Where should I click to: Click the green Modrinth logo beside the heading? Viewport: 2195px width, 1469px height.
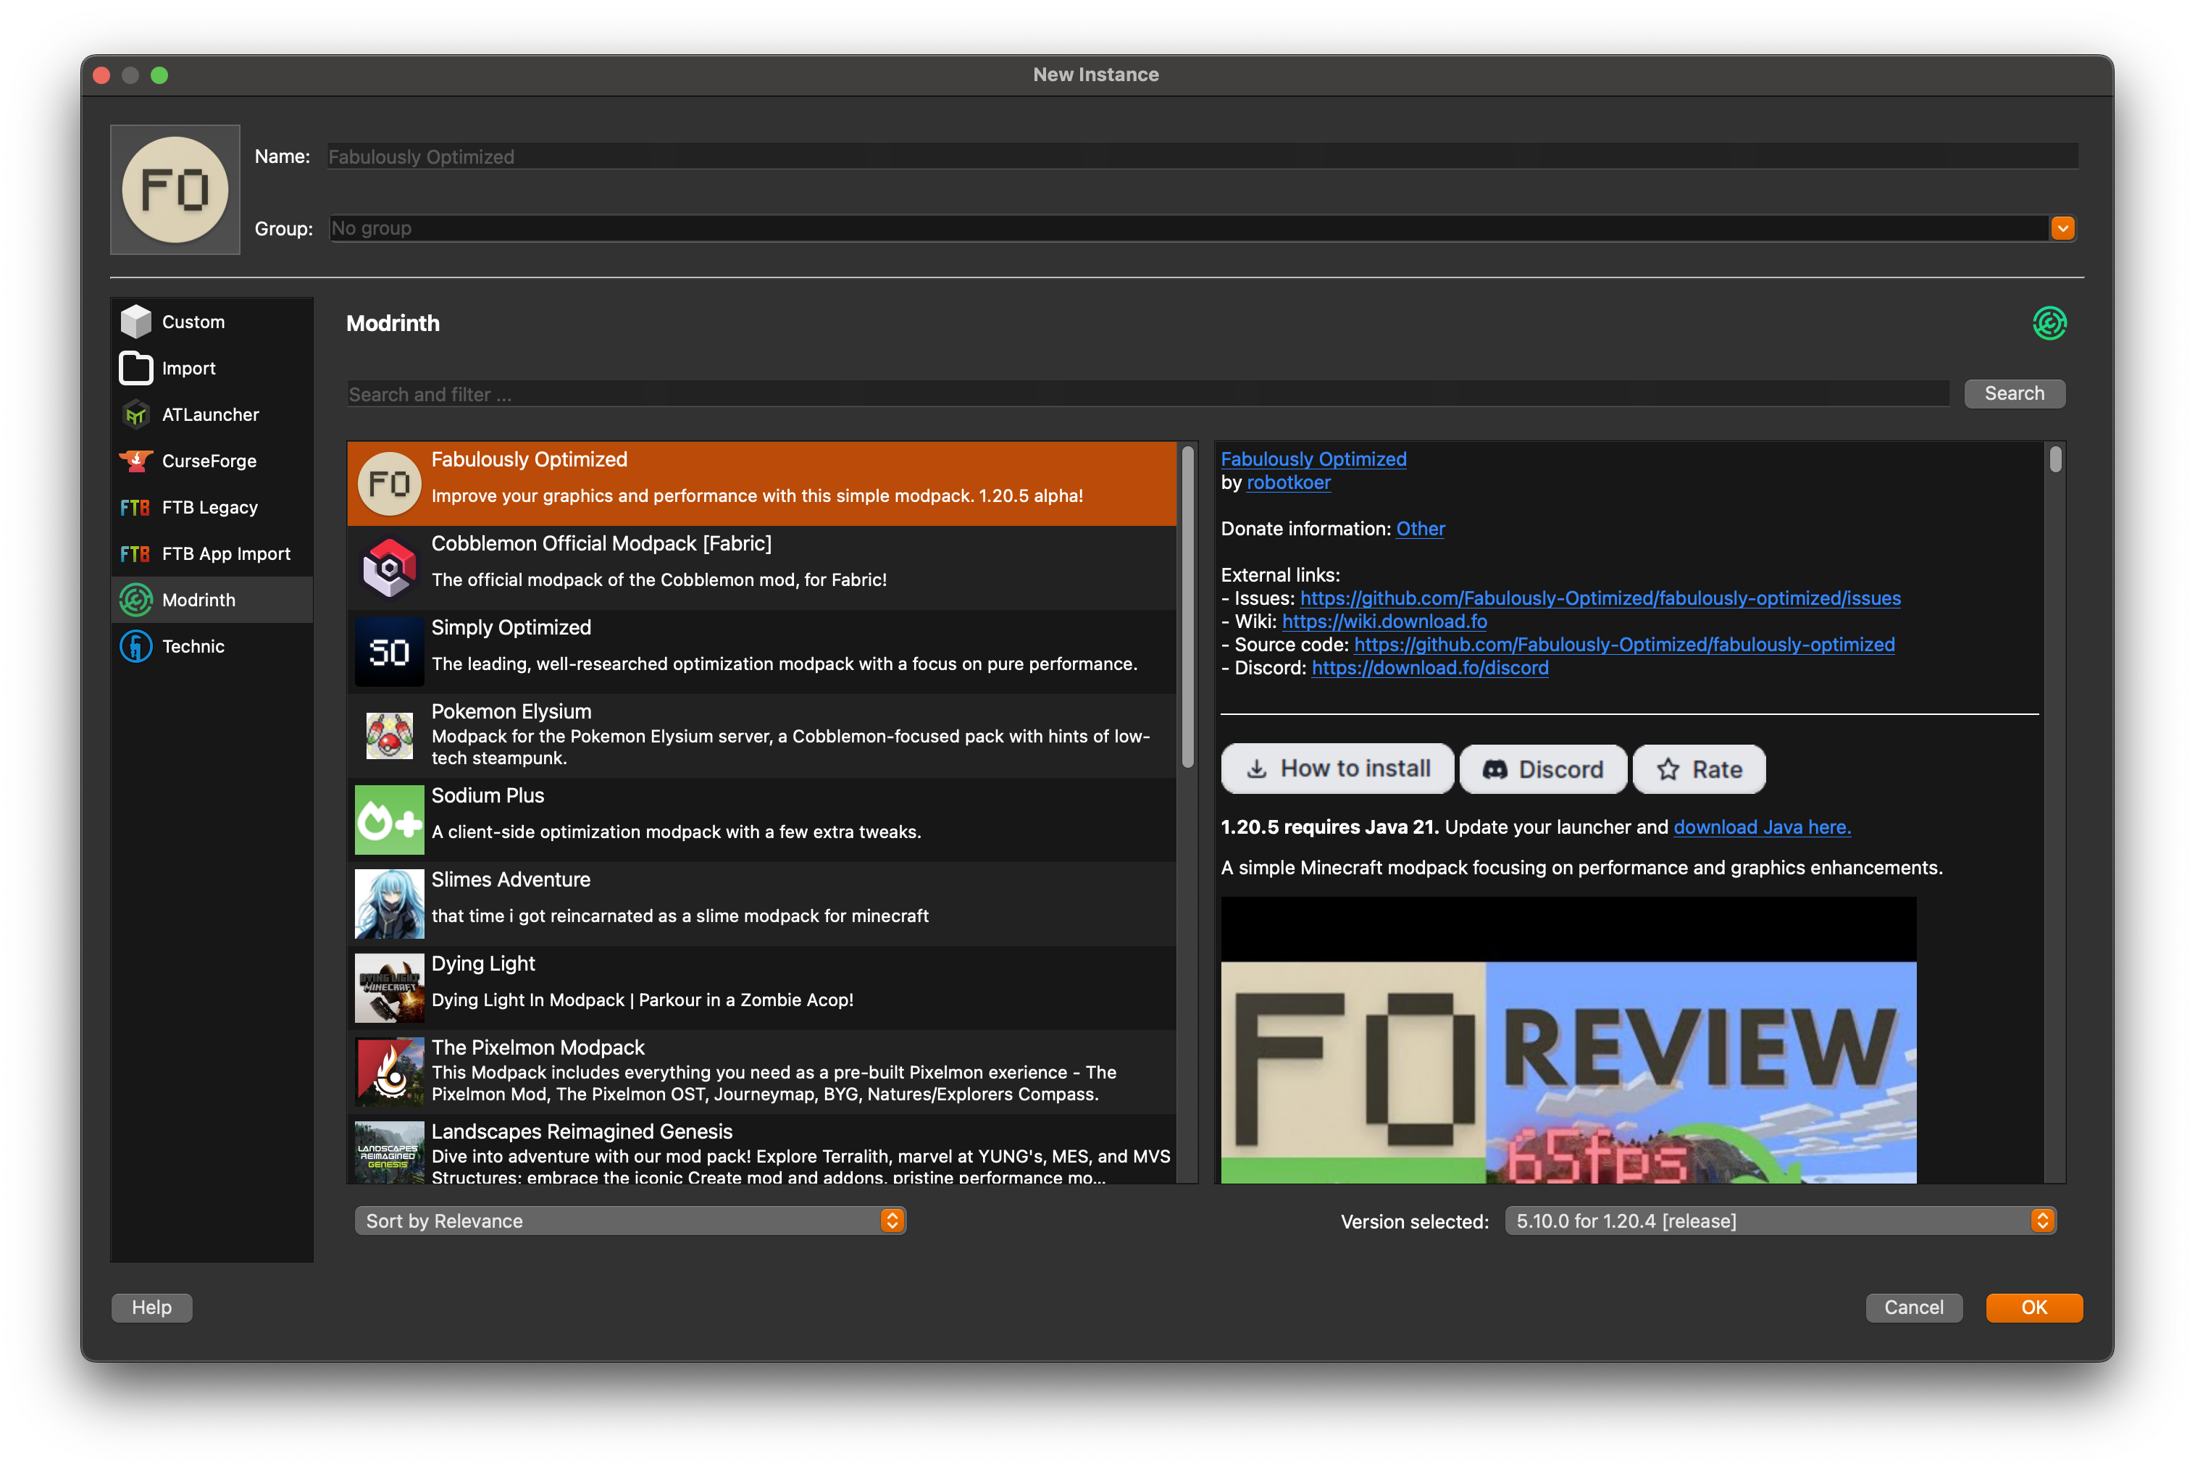point(2049,323)
